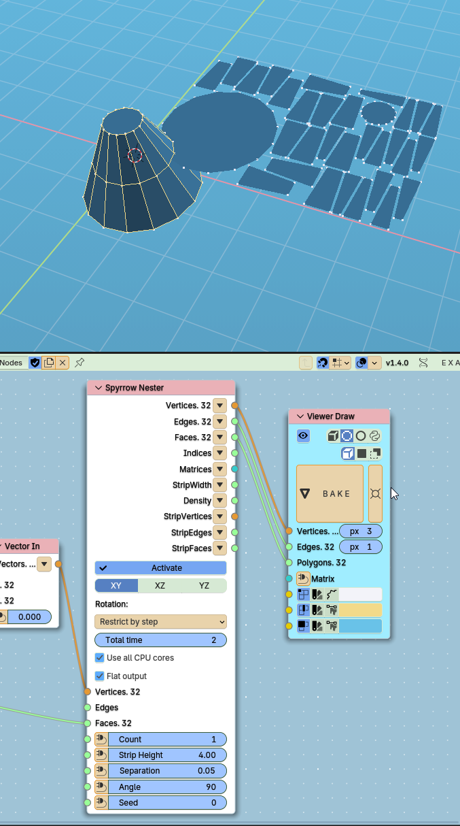Toggle Viewer Draw eye visibility
This screenshot has height=826, width=460.
(303, 435)
